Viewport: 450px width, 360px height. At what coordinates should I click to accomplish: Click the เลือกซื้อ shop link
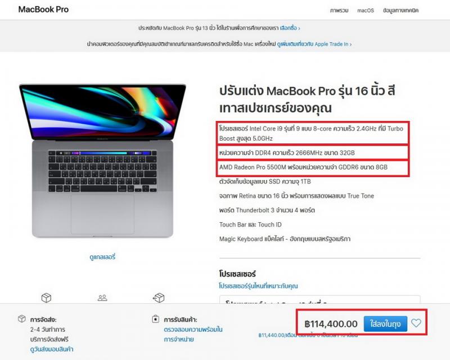pyautogui.click(x=290, y=28)
